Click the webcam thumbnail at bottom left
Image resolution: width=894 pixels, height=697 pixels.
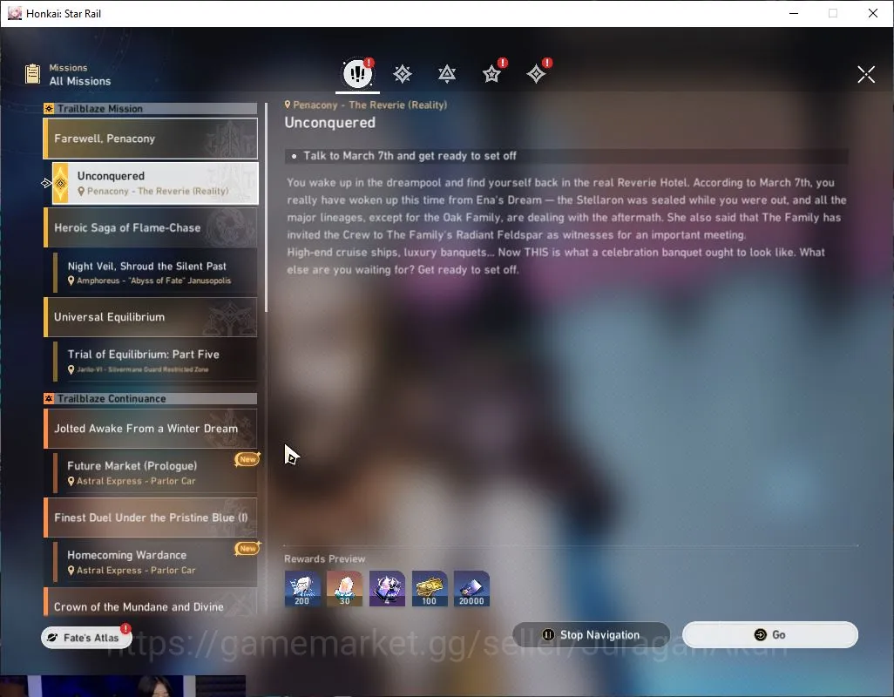(x=123, y=687)
